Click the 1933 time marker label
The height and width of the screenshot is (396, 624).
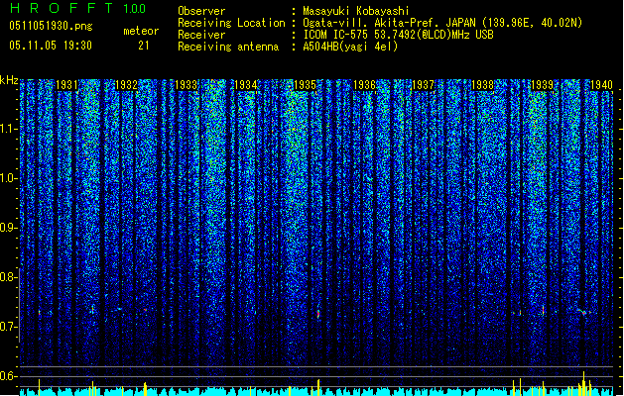click(186, 85)
